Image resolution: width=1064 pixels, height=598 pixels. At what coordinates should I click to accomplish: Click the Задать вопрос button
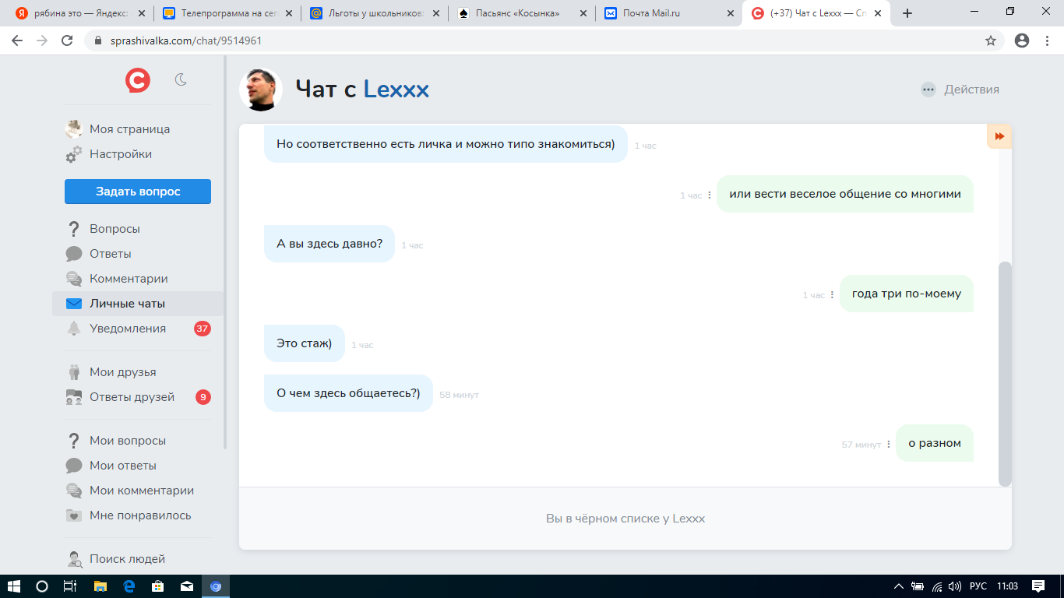[x=138, y=192]
